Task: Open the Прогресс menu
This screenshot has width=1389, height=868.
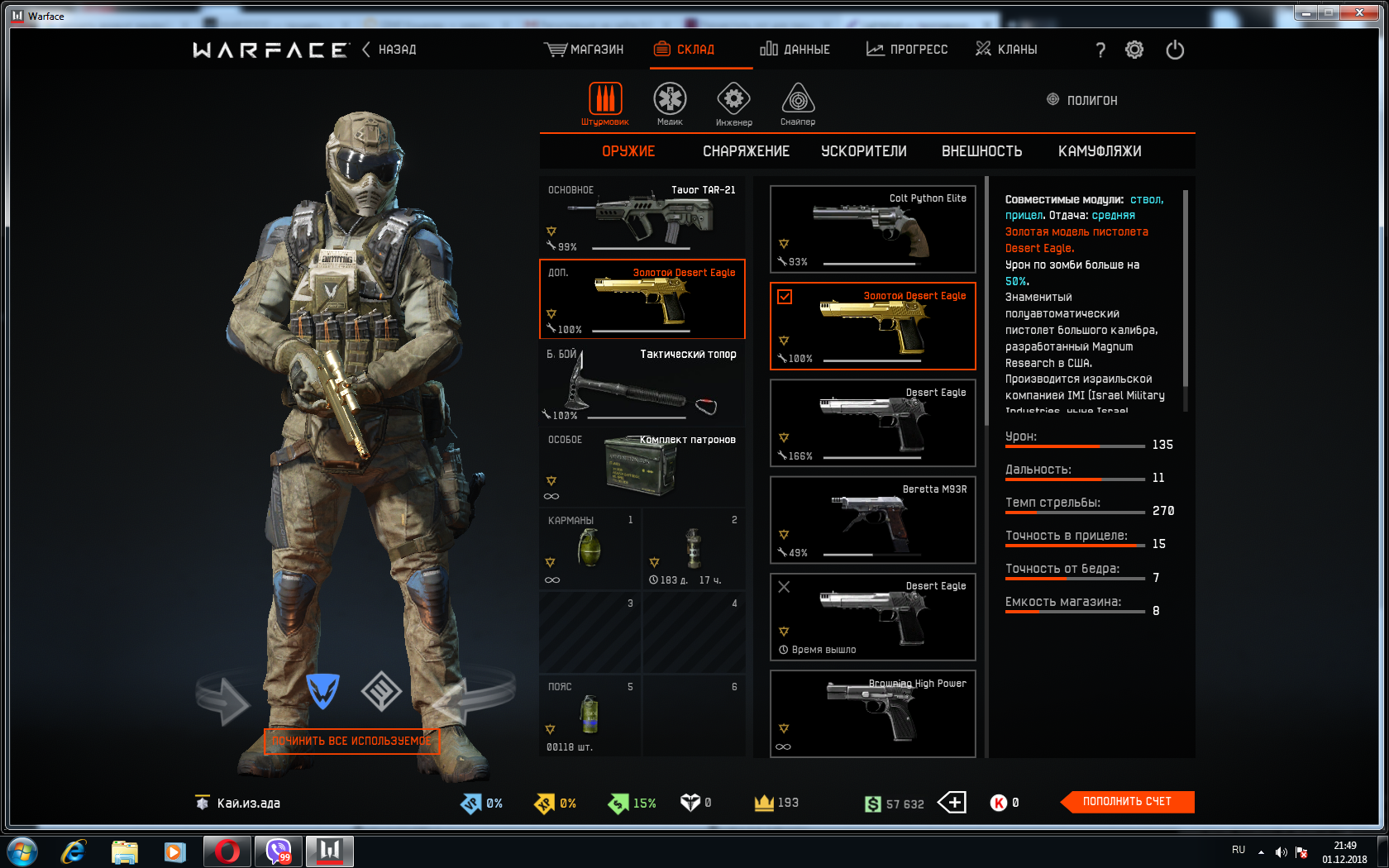Action: coord(906,50)
